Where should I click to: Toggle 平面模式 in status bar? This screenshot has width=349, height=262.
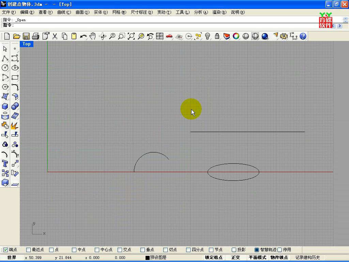click(x=258, y=258)
